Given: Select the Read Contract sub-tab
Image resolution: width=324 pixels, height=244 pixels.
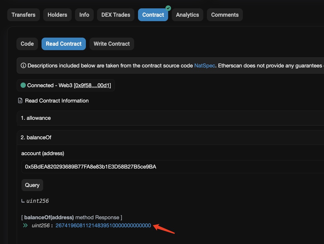Looking at the screenshot, I should [x=64, y=44].
